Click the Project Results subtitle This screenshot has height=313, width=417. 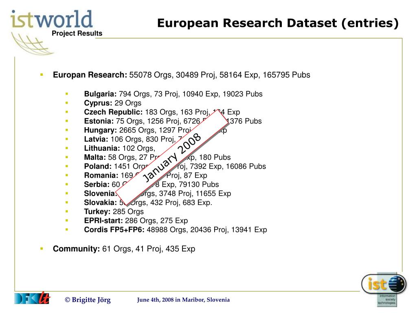pyautogui.click(x=77, y=33)
